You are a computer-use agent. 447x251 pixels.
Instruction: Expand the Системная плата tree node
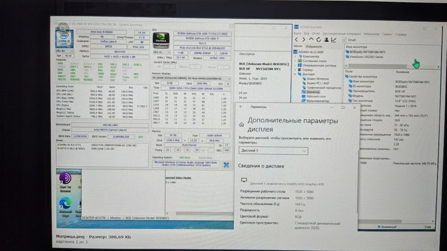coord(295,61)
